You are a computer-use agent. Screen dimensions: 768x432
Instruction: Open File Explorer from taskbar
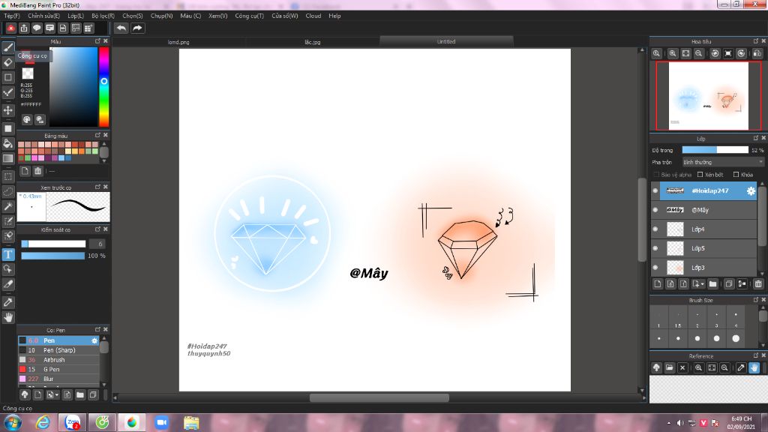[191, 422]
